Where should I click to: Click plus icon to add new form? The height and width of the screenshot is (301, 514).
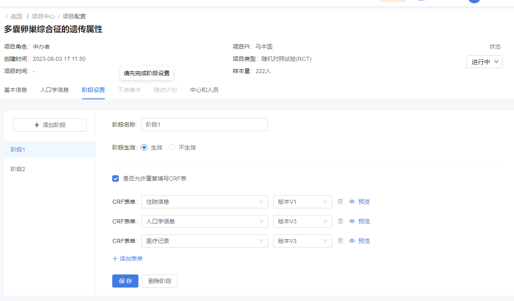coord(115,259)
